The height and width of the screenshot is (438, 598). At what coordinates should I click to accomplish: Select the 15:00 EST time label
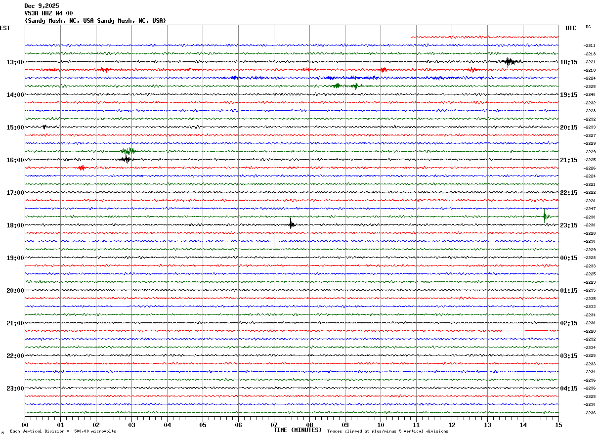(15, 128)
